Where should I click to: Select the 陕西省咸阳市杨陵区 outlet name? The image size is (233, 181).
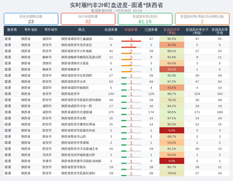(75, 88)
